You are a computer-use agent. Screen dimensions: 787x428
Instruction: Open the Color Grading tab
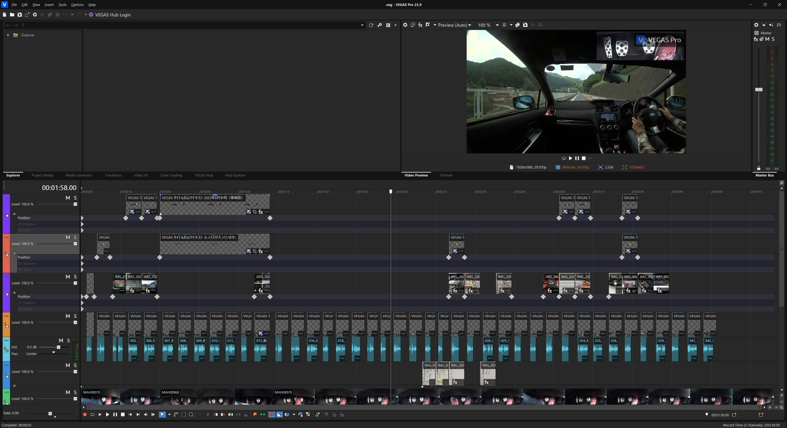pos(171,175)
